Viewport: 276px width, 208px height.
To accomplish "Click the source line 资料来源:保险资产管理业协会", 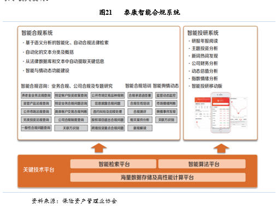I will (x=74, y=201).
